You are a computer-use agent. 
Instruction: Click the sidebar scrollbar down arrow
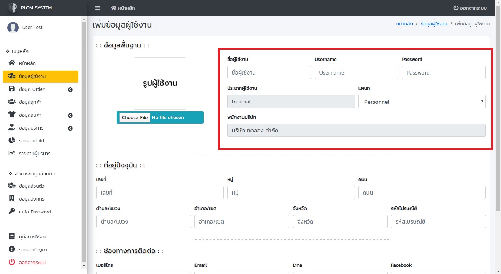pos(83,266)
